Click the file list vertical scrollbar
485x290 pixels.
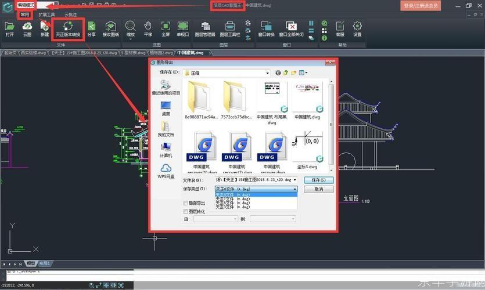[x=331, y=125]
